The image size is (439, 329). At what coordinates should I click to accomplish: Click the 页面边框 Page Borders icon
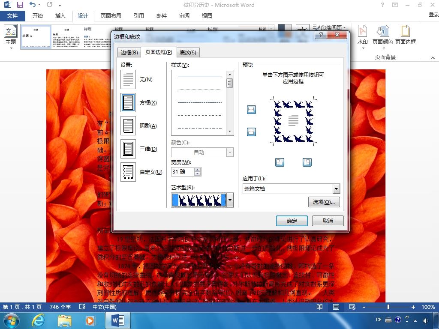pyautogui.click(x=405, y=35)
